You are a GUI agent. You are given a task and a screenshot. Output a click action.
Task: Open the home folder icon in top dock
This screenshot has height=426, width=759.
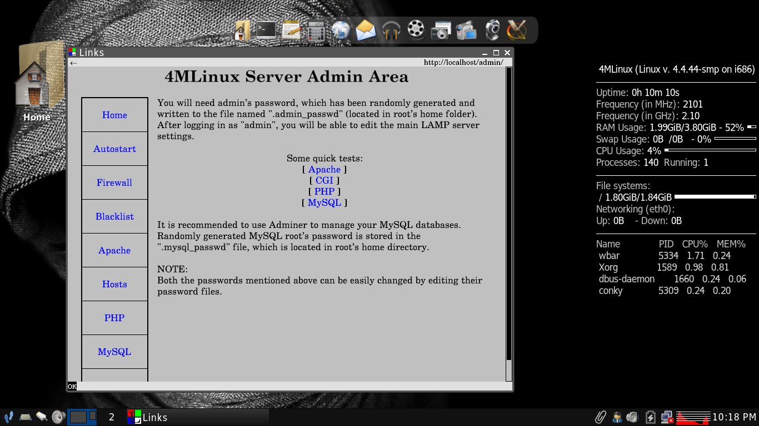pyautogui.click(x=242, y=30)
